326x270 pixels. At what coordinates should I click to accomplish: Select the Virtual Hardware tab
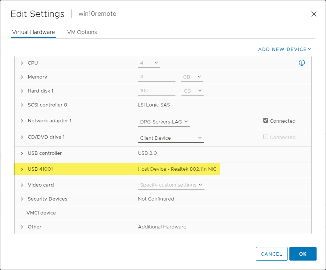pos(34,32)
